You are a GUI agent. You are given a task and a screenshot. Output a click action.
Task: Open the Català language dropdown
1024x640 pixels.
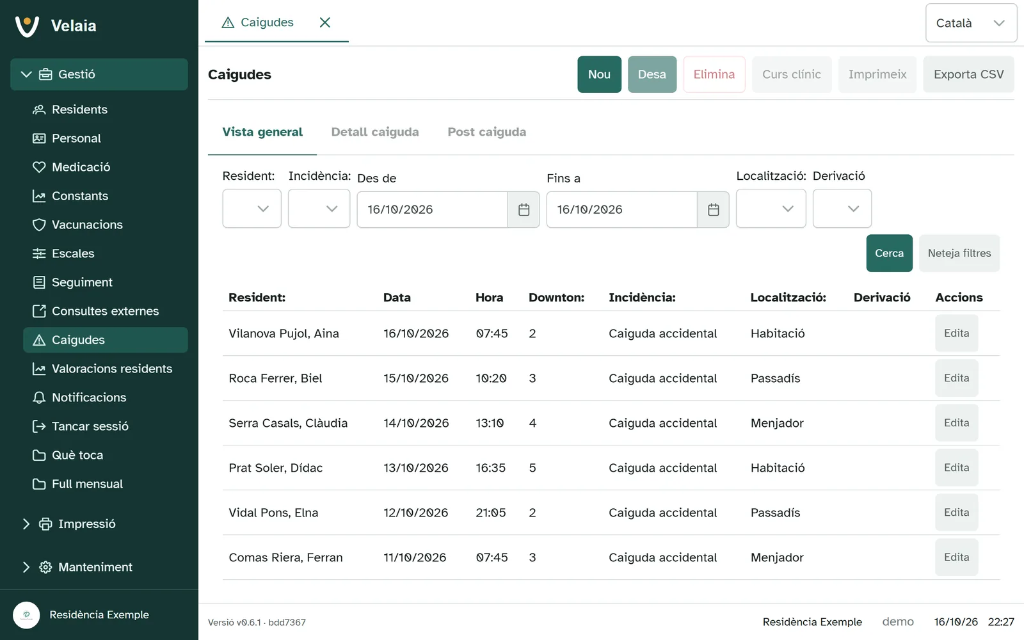tap(971, 23)
